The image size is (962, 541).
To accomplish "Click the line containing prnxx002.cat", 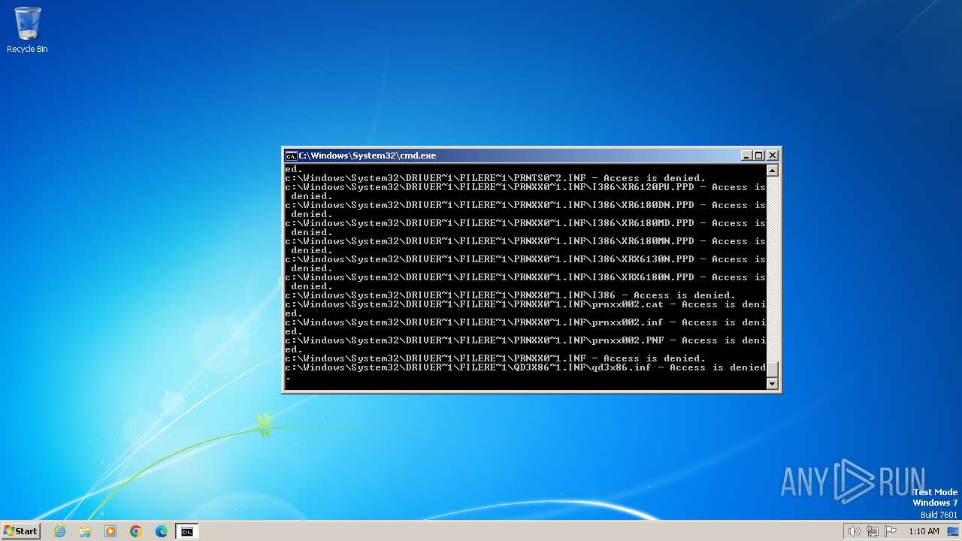I will [x=525, y=304].
